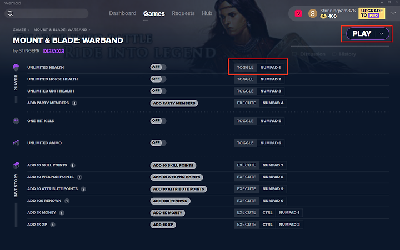This screenshot has width=400, height=250.
Task: Click the GAMES breadcrumb link
Action: tap(19, 30)
